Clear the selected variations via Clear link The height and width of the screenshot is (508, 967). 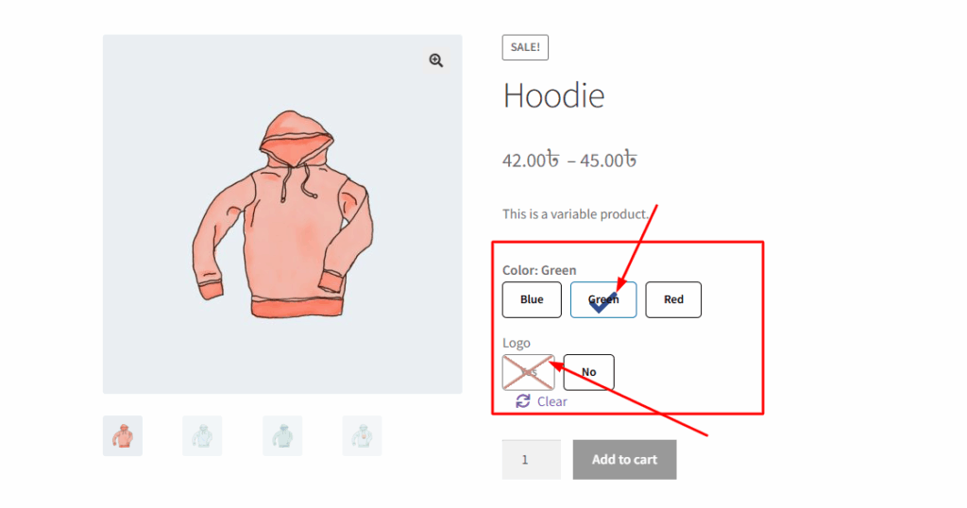(x=551, y=402)
